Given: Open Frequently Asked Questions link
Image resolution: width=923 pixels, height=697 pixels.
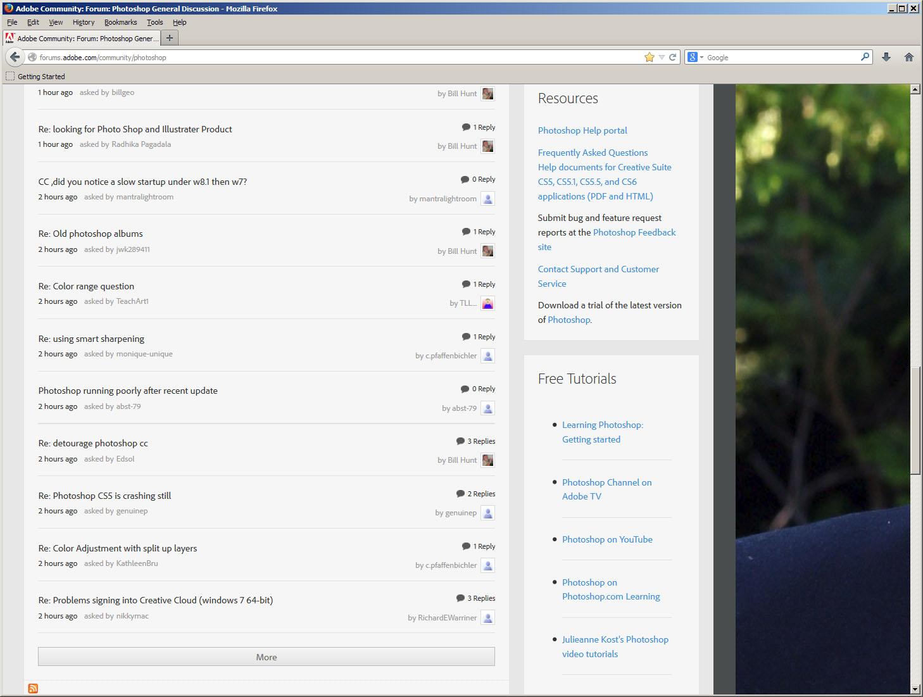Looking at the screenshot, I should (593, 153).
